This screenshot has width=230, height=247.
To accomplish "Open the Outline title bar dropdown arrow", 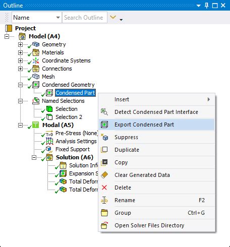I will click(x=199, y=6).
